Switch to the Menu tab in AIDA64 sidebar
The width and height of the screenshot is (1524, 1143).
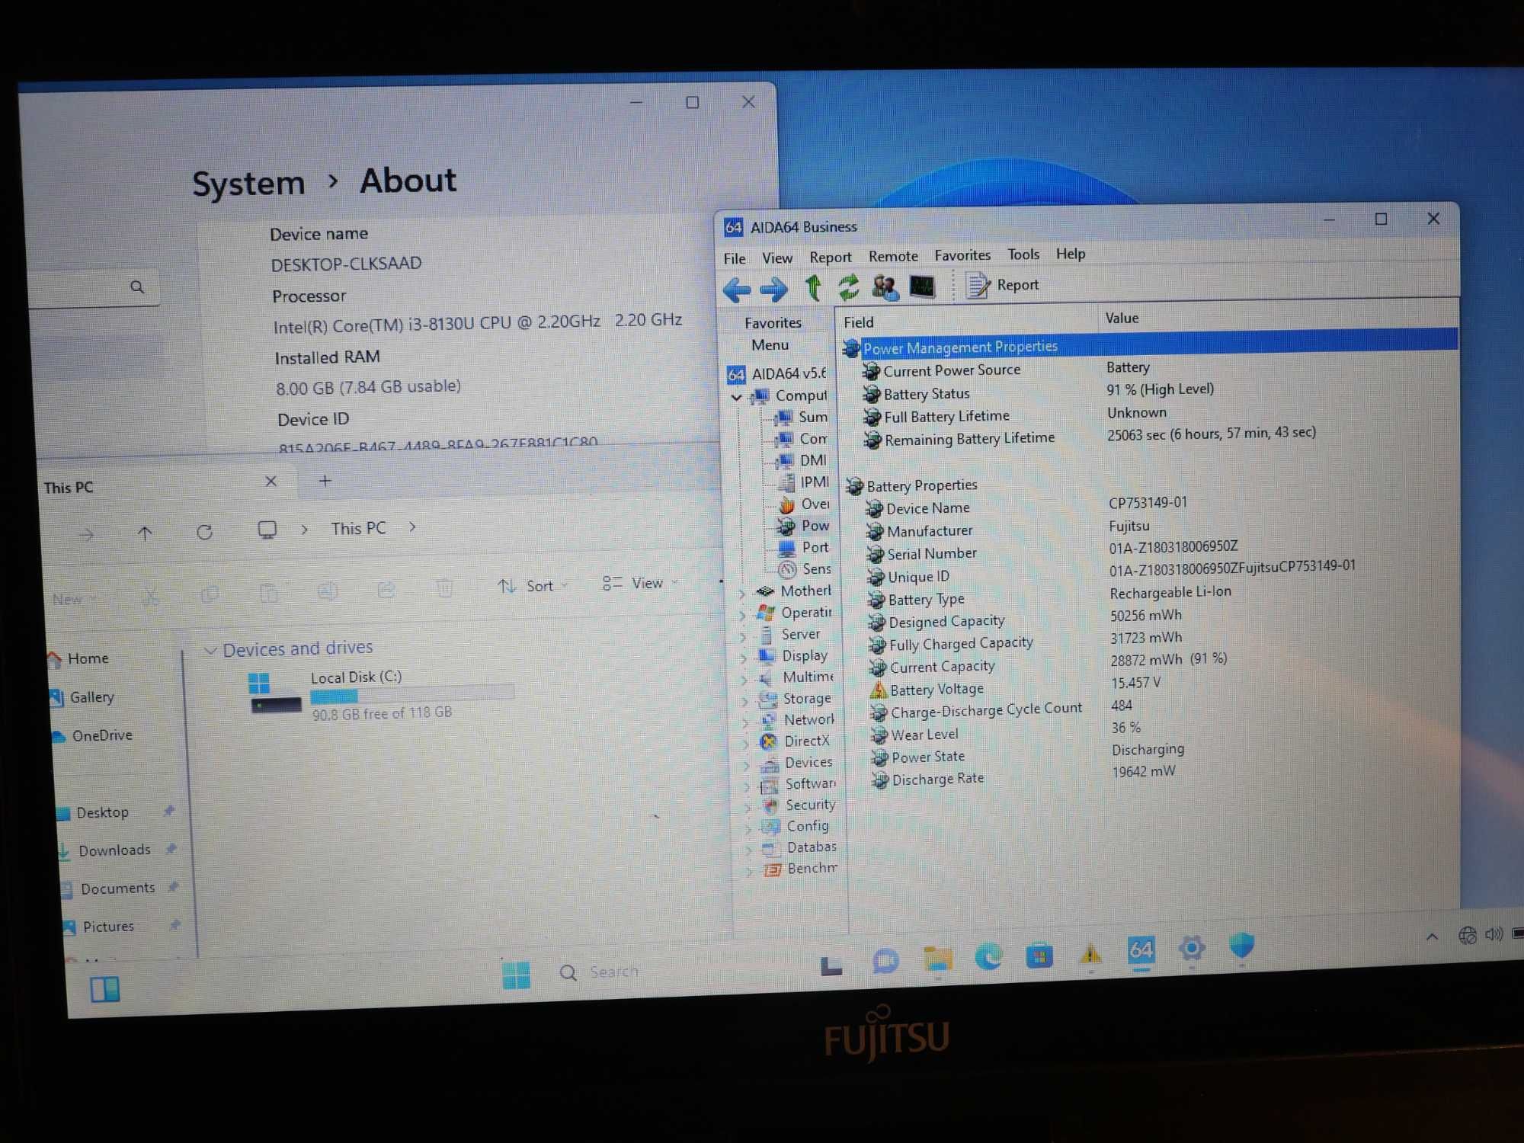(770, 344)
